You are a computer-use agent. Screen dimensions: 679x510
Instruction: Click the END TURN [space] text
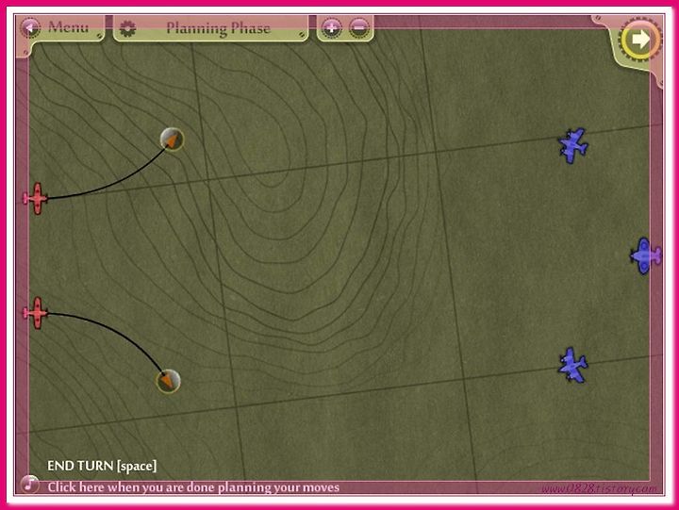102,466
